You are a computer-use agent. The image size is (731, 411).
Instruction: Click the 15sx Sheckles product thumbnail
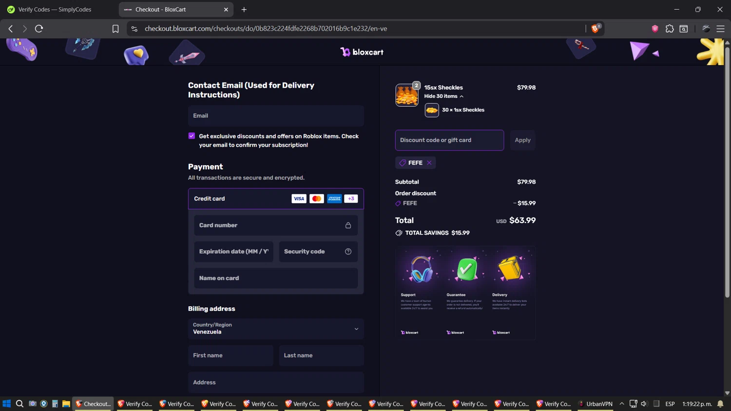point(407,94)
